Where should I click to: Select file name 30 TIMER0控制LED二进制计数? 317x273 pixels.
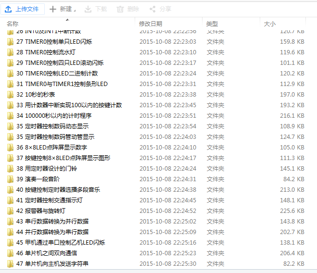[57, 74]
